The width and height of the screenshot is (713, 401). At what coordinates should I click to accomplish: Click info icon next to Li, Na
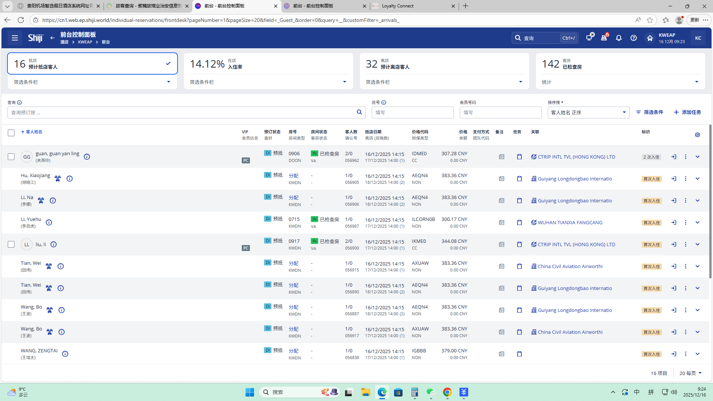click(x=53, y=200)
